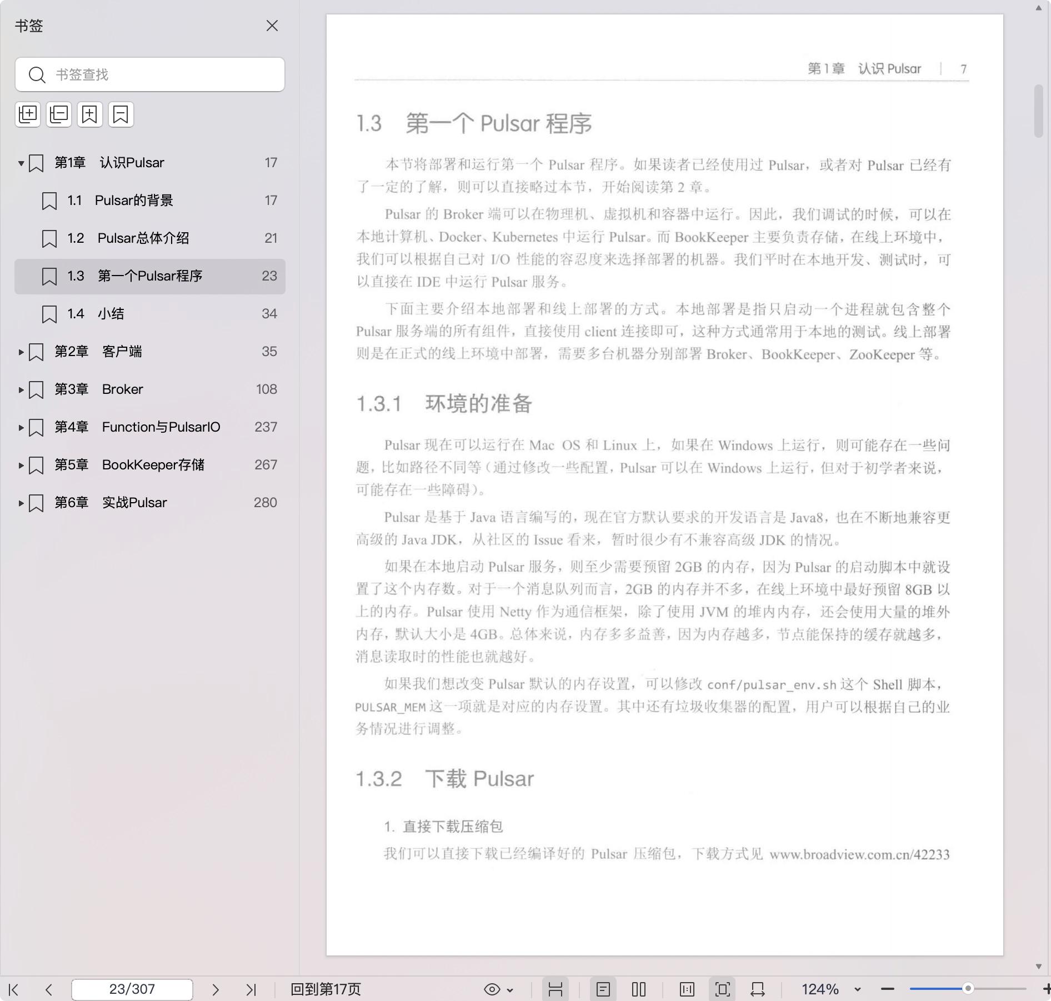Click 回到第17页 to go back
Viewport: 1051px width, 1001px height.
[x=326, y=989]
